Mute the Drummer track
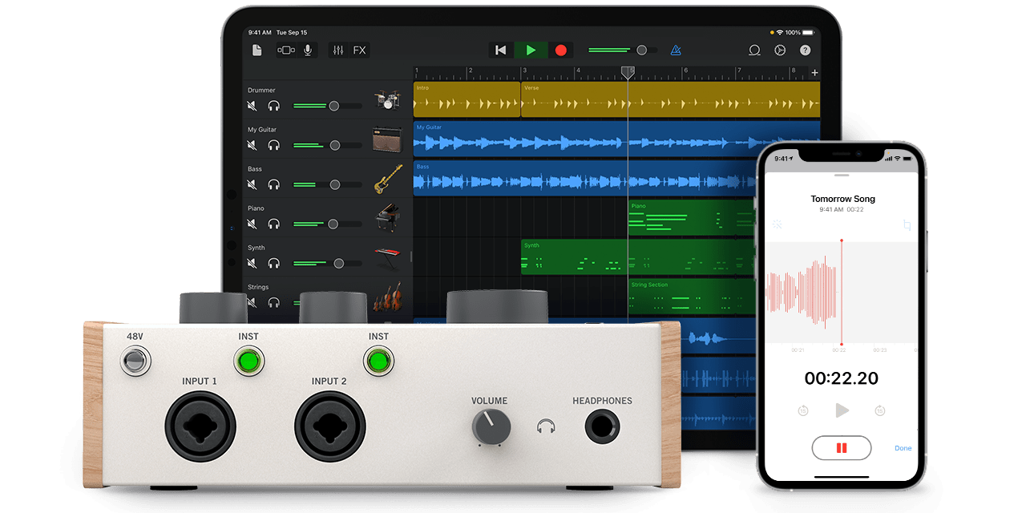The height and width of the screenshot is (513, 1026). click(x=252, y=104)
